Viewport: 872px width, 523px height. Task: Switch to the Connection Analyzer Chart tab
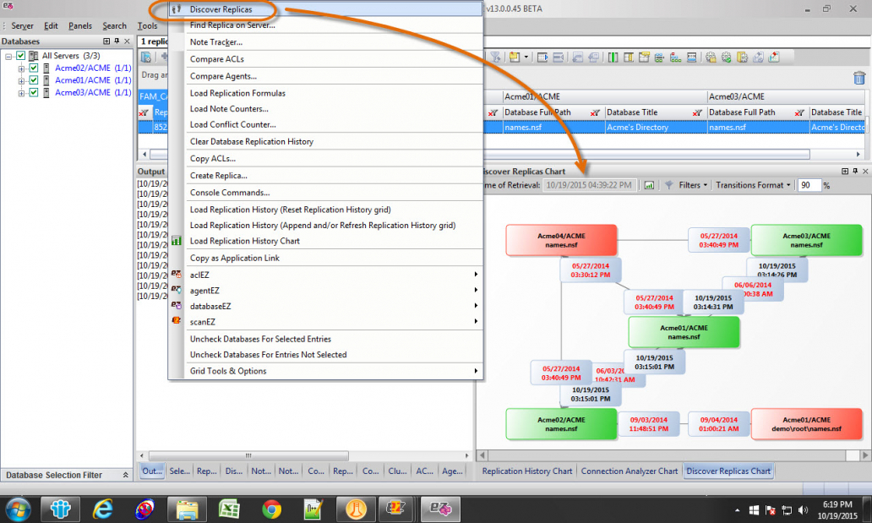point(629,471)
